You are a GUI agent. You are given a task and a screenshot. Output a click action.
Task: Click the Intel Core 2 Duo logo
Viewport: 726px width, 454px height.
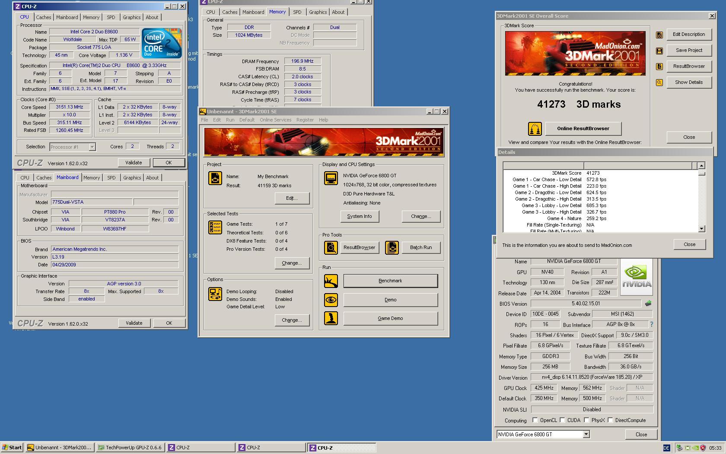tap(162, 43)
